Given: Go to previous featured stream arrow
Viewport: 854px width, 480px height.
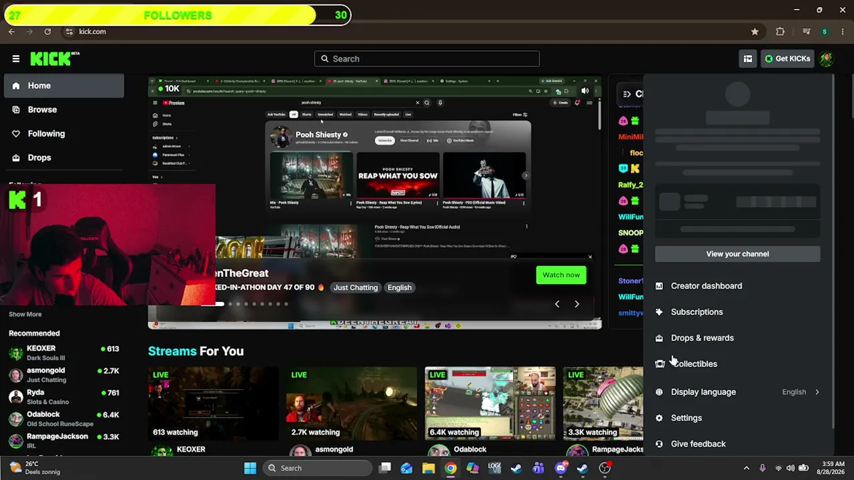Looking at the screenshot, I should (557, 304).
